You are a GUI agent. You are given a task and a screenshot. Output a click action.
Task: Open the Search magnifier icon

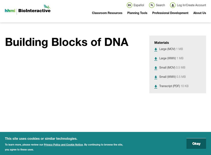[x=152, y=5]
